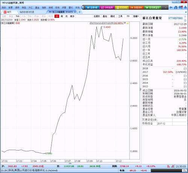188x173 pixels.
Task: Click the index value 7740.14 in status bar
Action: (x=124, y=166)
